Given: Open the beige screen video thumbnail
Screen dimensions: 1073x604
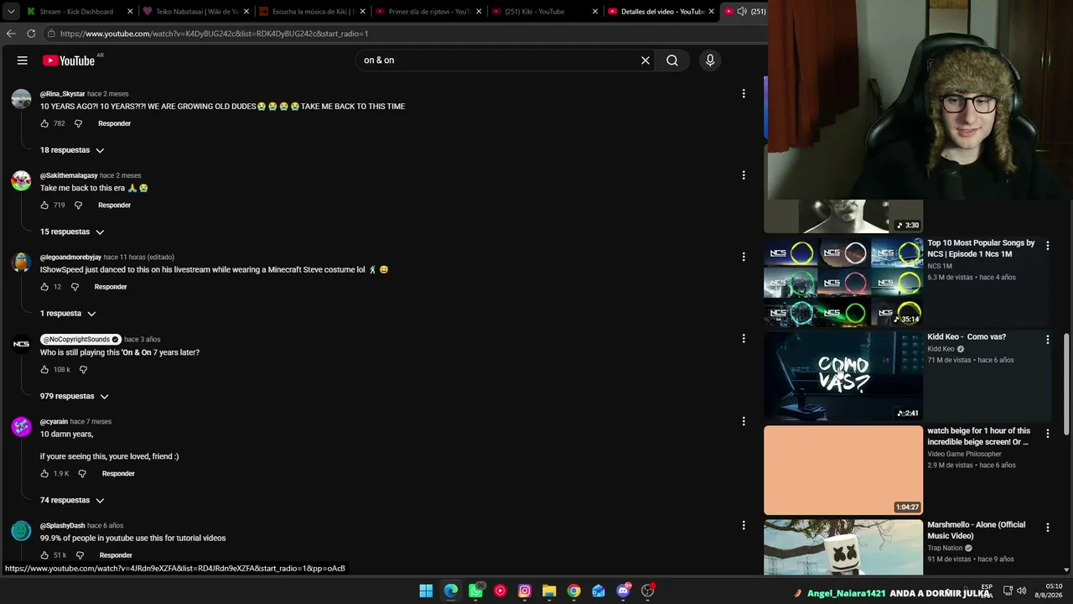Looking at the screenshot, I should (843, 470).
